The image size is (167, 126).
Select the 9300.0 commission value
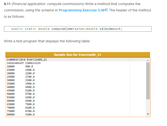30,115
